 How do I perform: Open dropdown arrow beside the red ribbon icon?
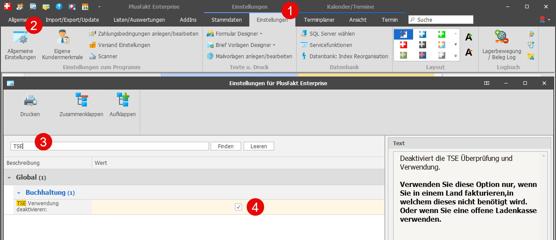click(549, 20)
